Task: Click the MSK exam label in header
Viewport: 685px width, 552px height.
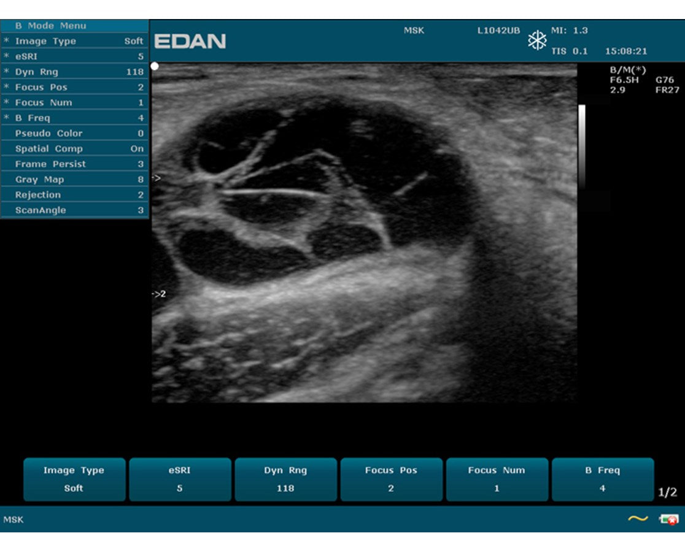Action: 414,31
